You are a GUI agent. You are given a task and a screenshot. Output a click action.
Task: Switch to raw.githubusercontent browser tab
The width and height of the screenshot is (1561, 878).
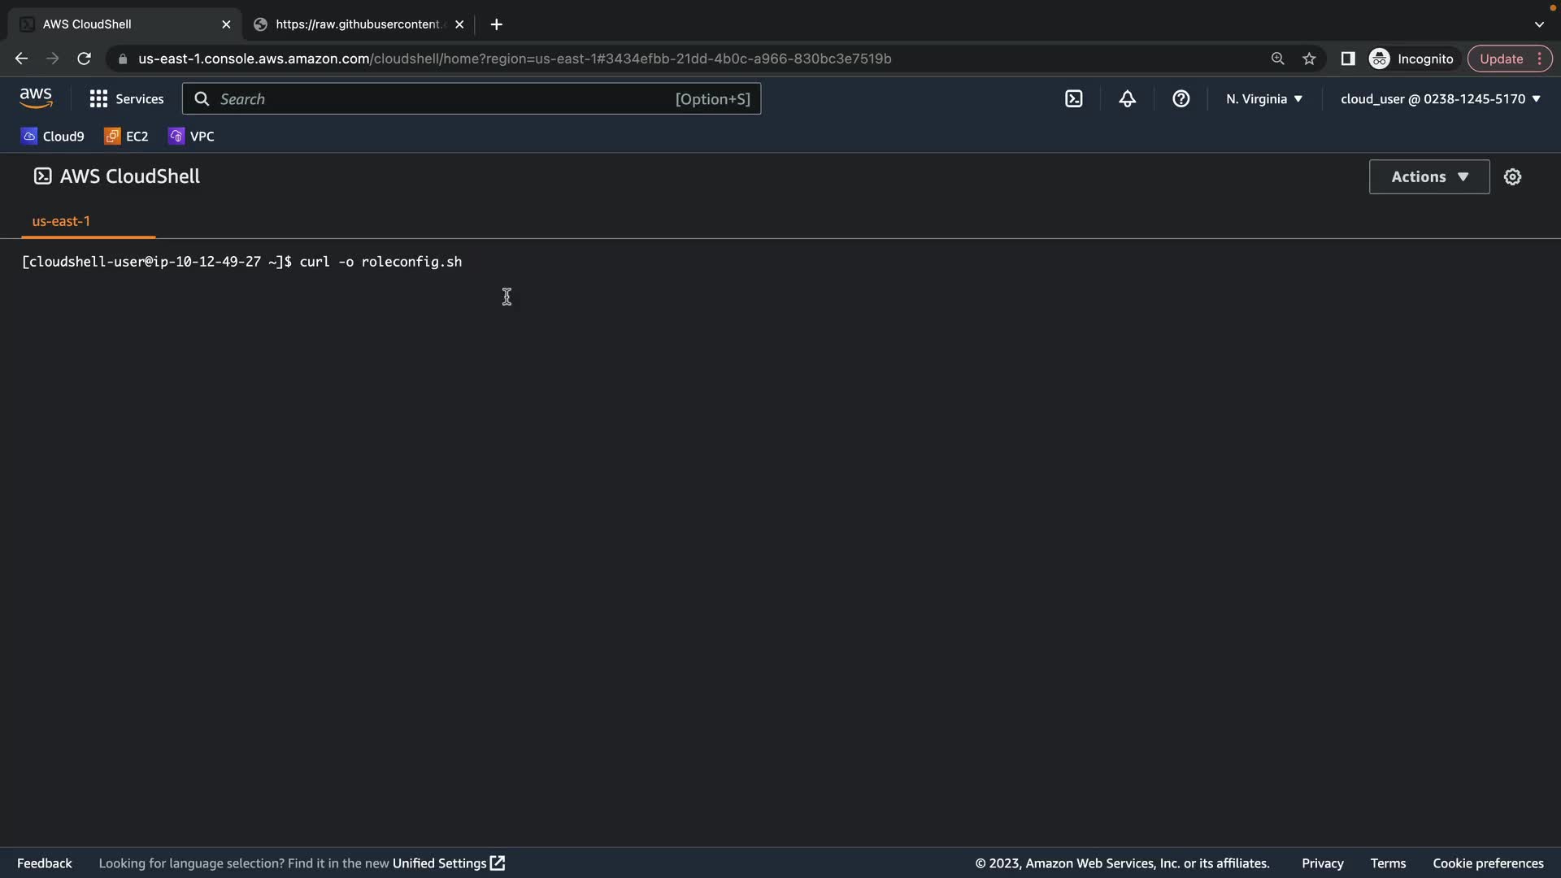pyautogui.click(x=358, y=24)
